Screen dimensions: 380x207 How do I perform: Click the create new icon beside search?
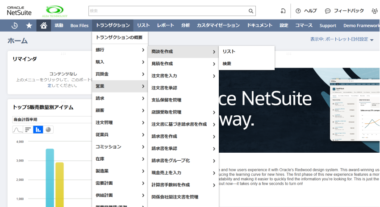[283, 11]
